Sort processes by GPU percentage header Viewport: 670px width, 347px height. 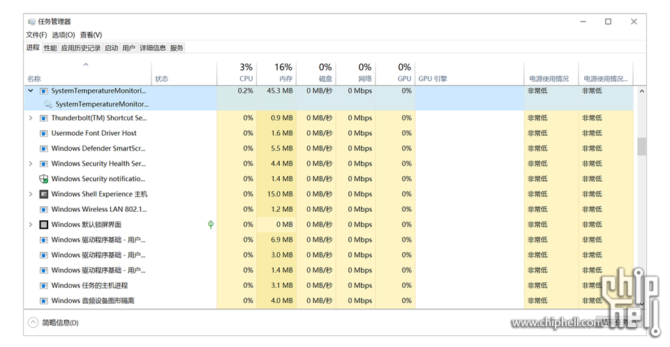click(x=395, y=73)
